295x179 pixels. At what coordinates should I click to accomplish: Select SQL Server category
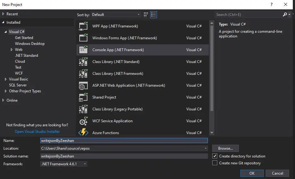click(18, 85)
